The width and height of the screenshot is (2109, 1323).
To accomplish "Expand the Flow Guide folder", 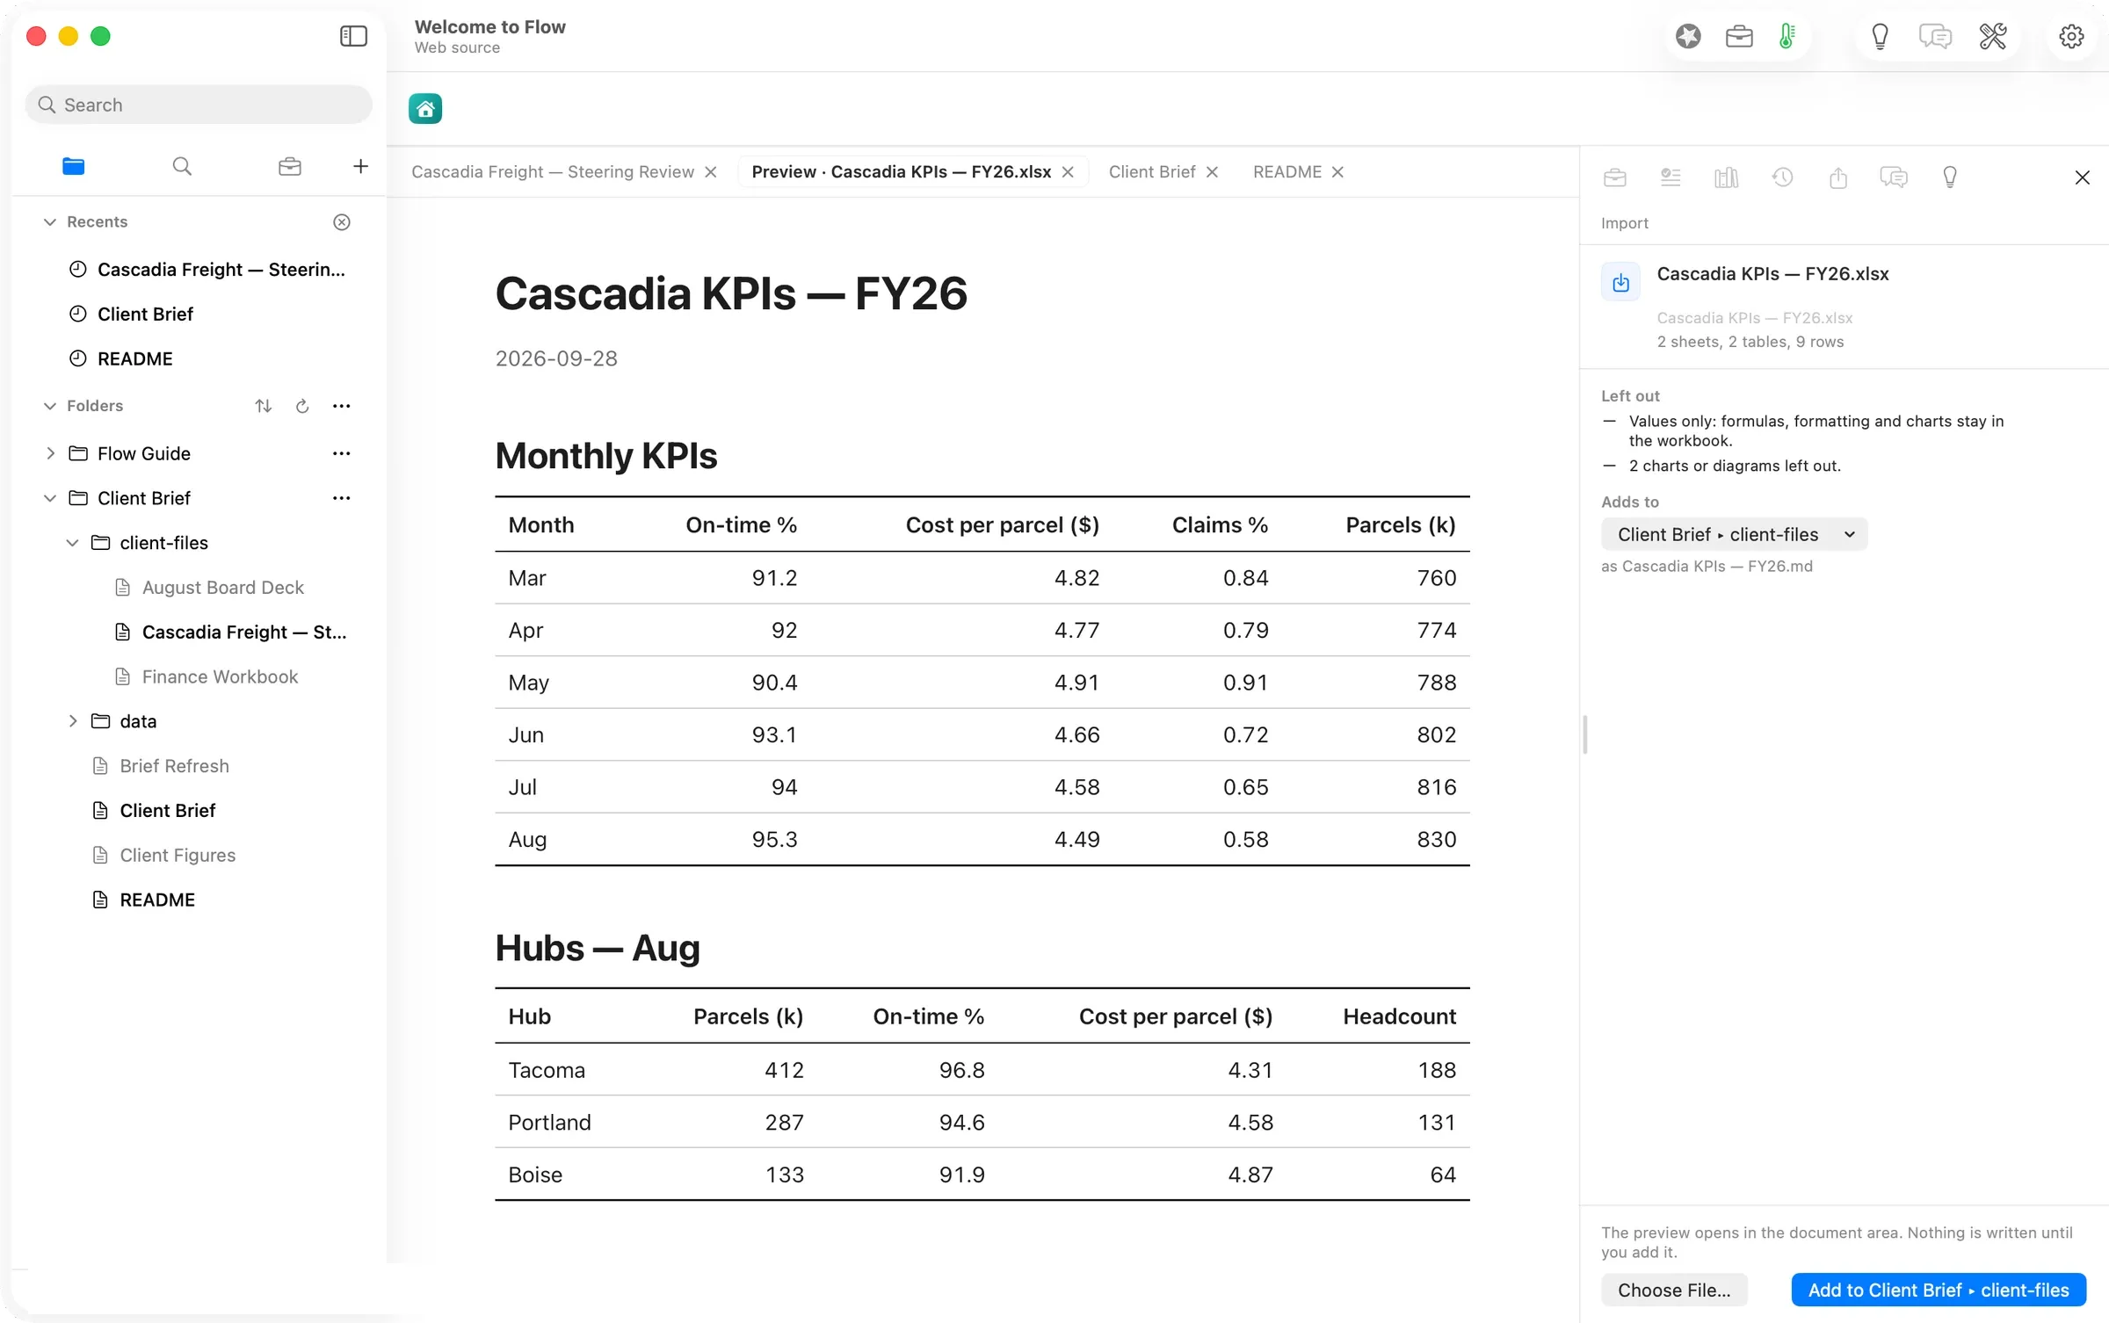I will point(50,453).
